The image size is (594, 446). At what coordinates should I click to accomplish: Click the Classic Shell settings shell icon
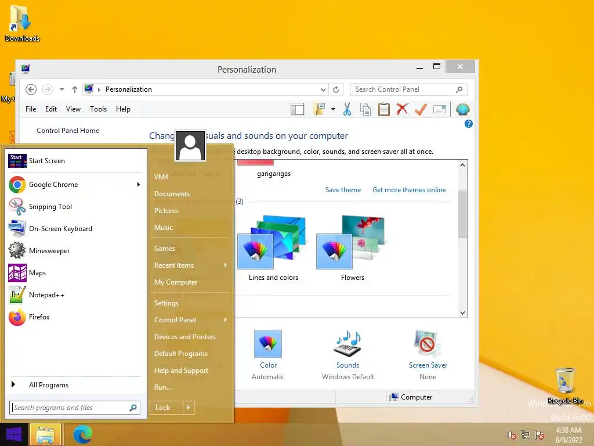[462, 109]
